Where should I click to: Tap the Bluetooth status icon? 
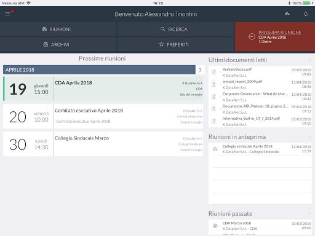coord(289,3)
